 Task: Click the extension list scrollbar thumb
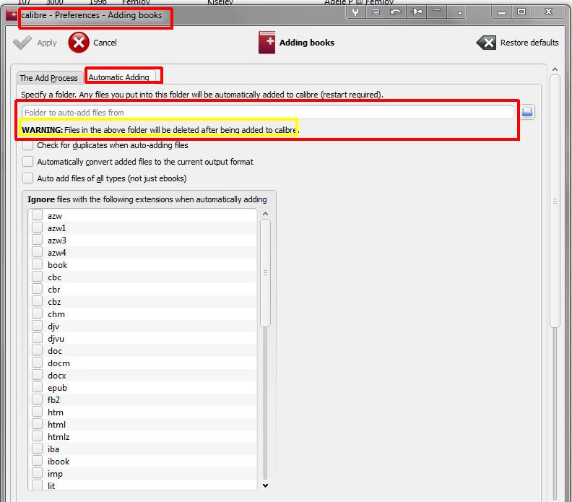[x=266, y=273]
